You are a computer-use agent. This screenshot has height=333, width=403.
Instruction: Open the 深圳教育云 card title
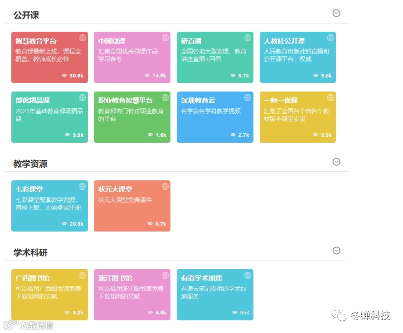(198, 100)
